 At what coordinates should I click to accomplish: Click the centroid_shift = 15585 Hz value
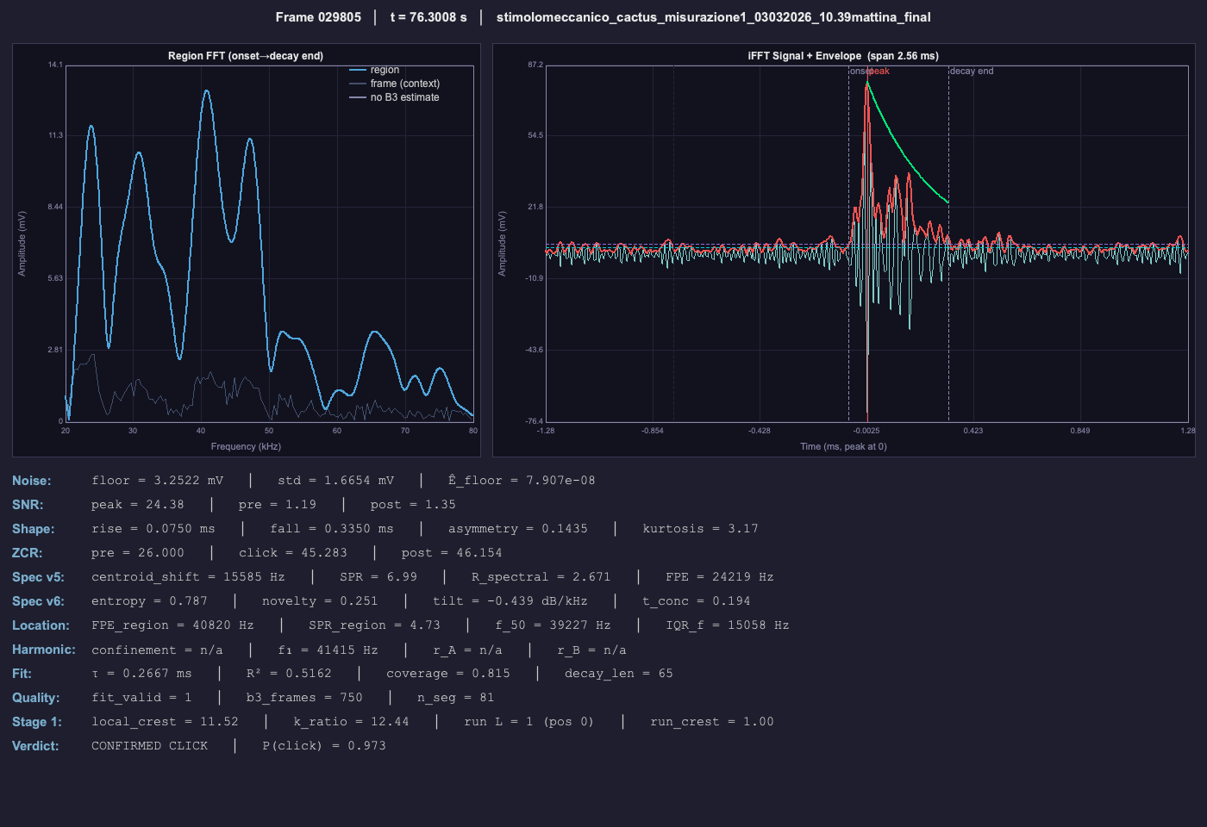[x=188, y=577]
